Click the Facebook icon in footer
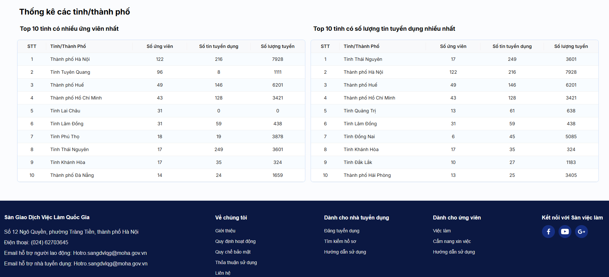This screenshot has height=277, width=609. pyautogui.click(x=548, y=232)
